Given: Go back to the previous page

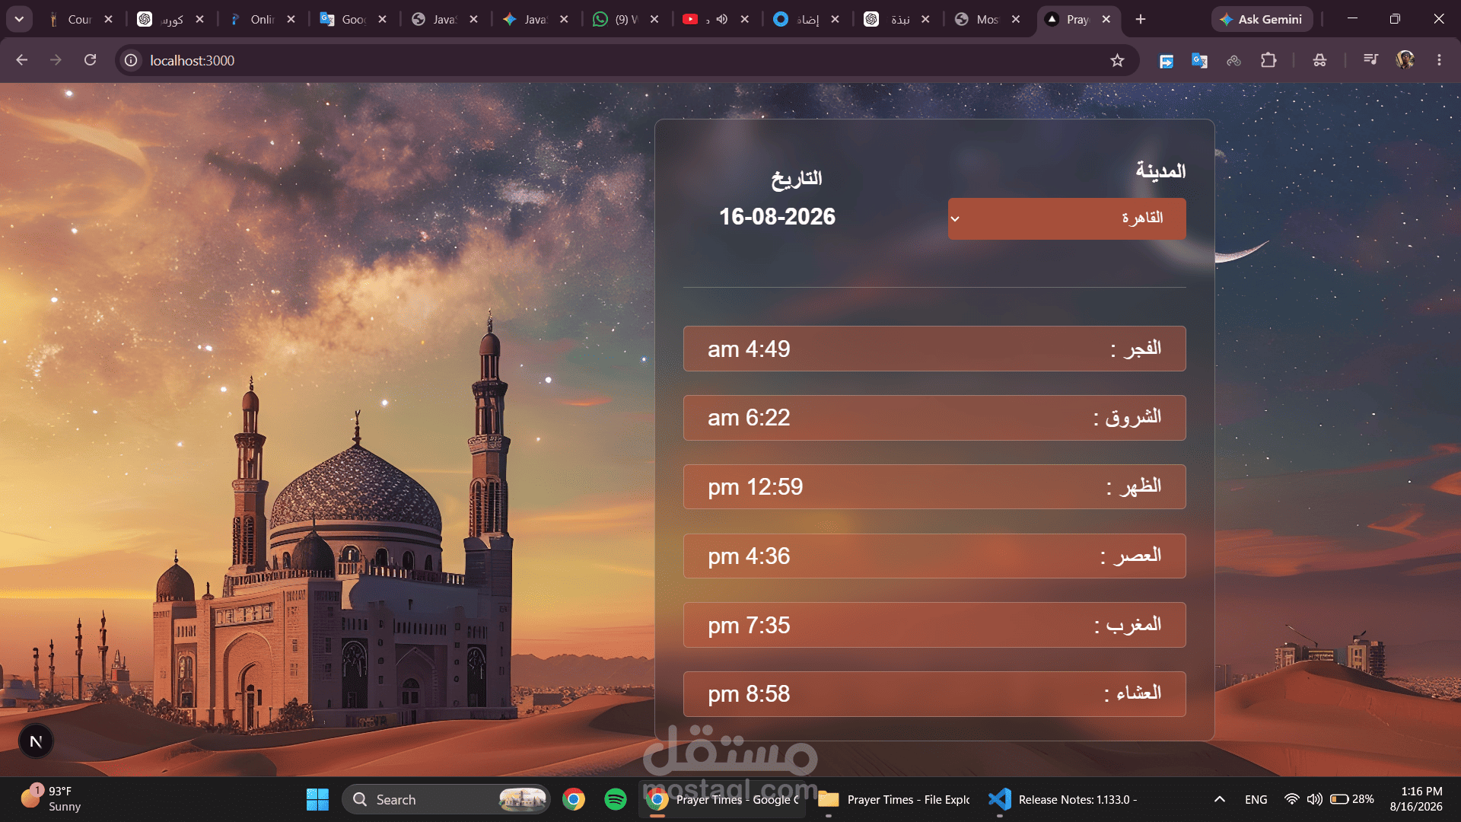Looking at the screenshot, I should point(21,60).
